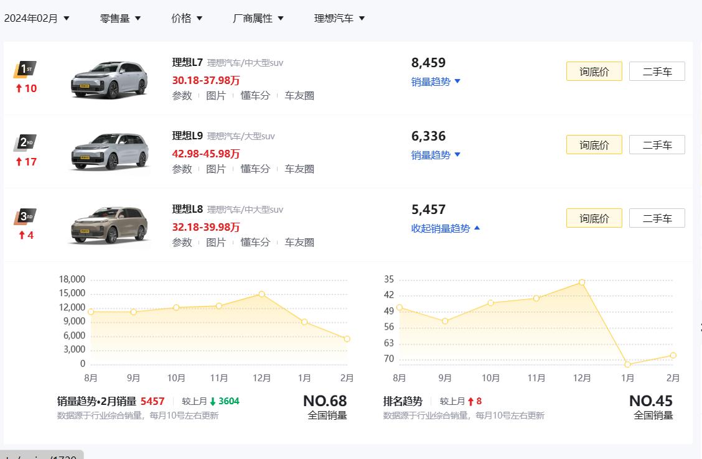
Task: Click 二手车 button for 理想L7
Action: pos(657,71)
